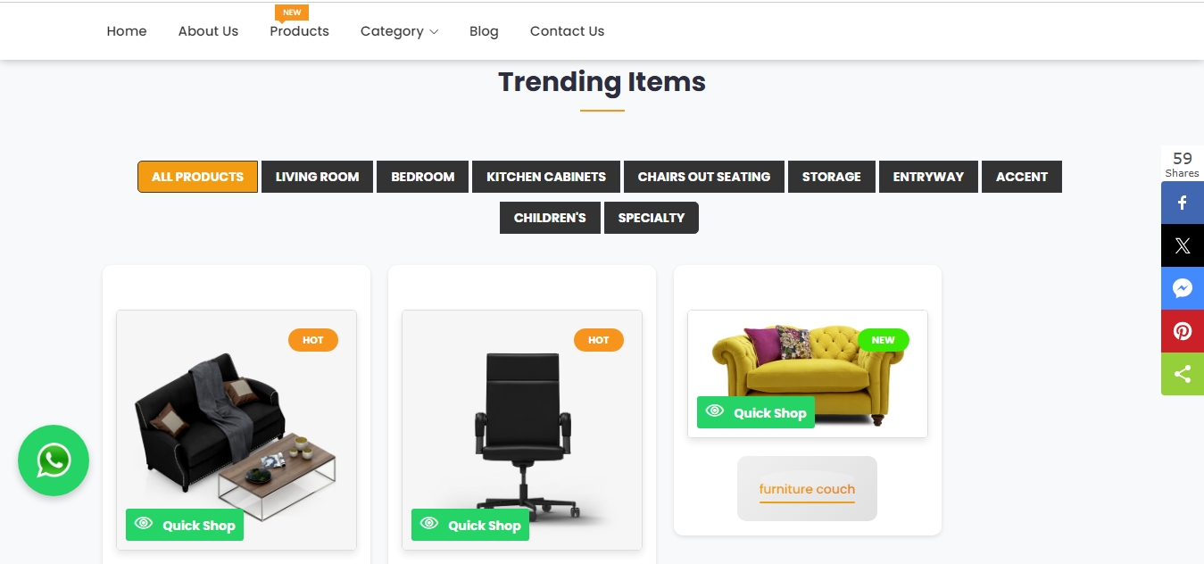Go to the Products page with NEW badge
The height and width of the screenshot is (564, 1204).
tap(299, 30)
